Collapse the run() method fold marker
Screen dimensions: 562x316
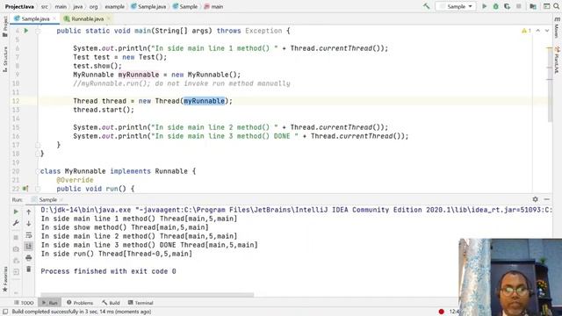click(x=38, y=189)
